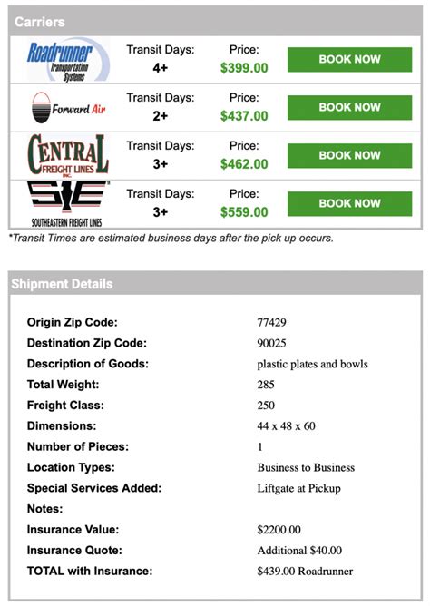
Task: Book the Roadrunner $399.00 shipment
Action: (x=349, y=60)
